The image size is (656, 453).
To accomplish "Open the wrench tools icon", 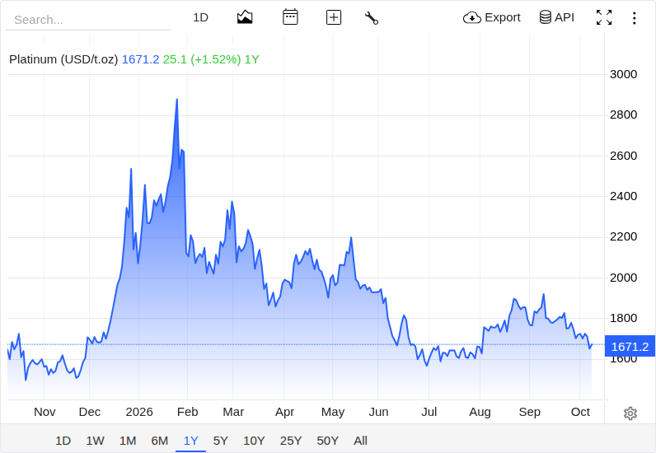I will click(x=372, y=18).
